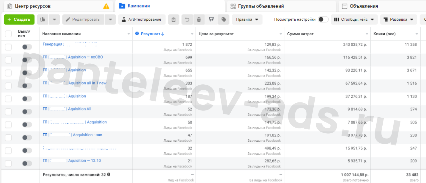Toggle on/off switch for Aquisition — 12.10 campaign
The height and width of the screenshot is (183, 426).
[27, 163]
